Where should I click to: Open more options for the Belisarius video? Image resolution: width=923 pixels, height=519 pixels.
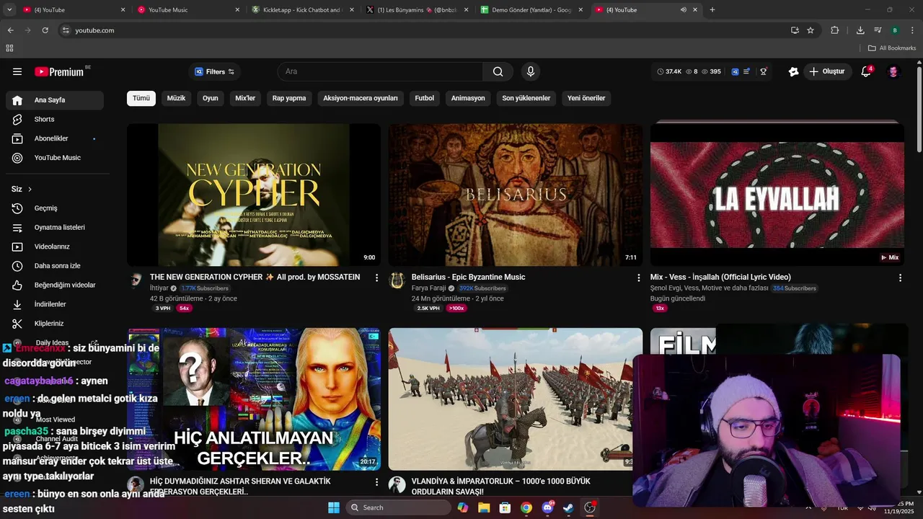click(638, 278)
